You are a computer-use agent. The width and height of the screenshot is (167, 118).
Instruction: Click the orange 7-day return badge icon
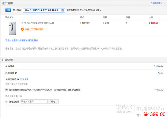pyautogui.click(x=22, y=29)
